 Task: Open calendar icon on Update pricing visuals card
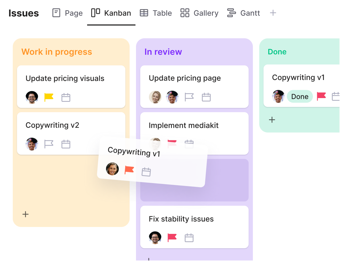66,98
